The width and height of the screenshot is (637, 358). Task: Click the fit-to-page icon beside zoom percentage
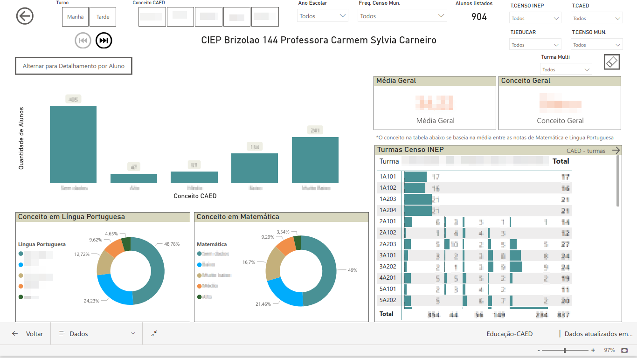point(624,350)
